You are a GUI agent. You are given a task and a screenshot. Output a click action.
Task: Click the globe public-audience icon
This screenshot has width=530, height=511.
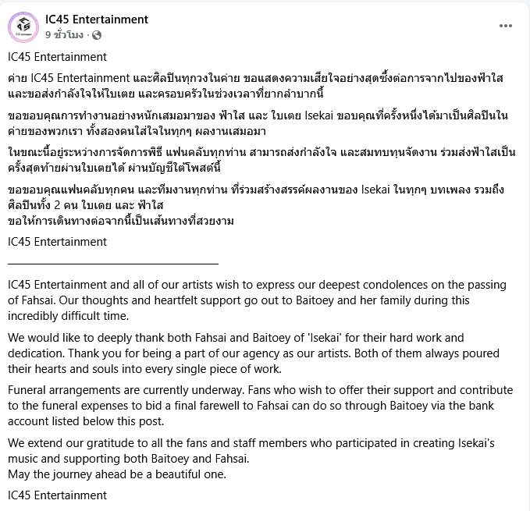tap(97, 35)
